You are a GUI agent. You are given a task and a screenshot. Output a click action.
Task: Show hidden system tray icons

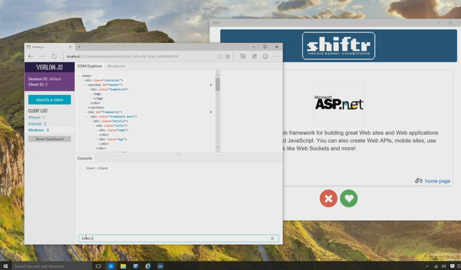pos(427,266)
